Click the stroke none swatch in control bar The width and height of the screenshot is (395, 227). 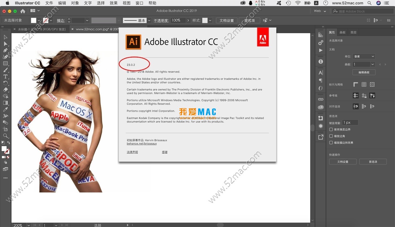pyautogui.click(x=46, y=20)
